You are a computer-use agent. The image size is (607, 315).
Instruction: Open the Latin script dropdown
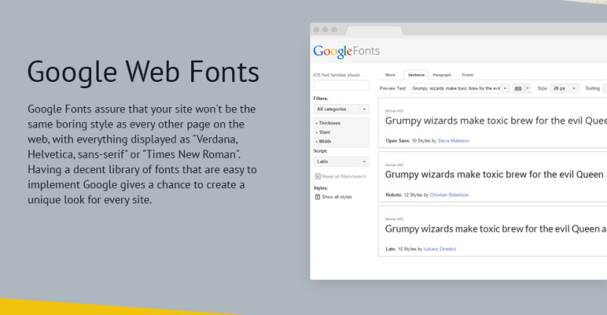341,162
